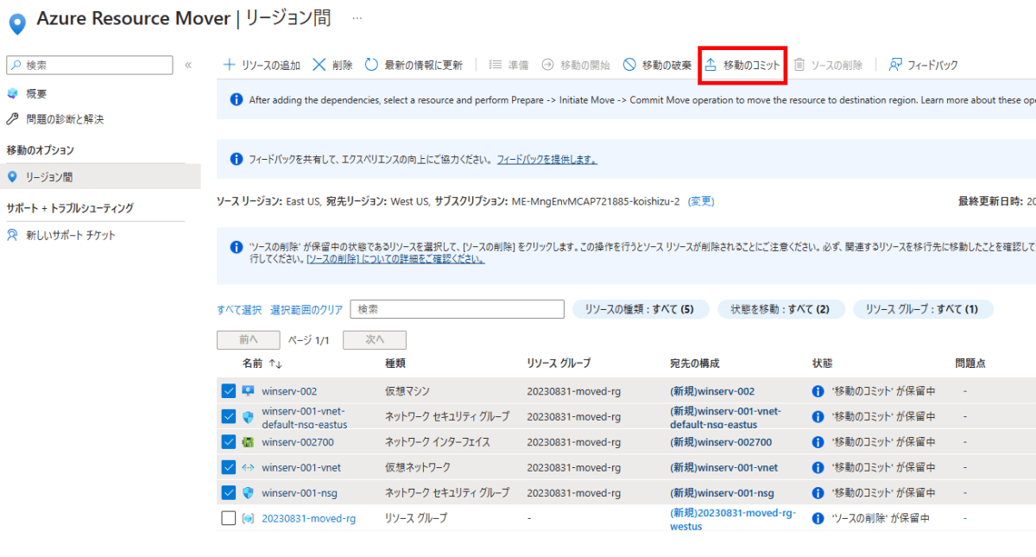This screenshot has height=557, width=1036.
Task: Click the ネットワーク インターフェイス type cell
Action: click(x=437, y=442)
